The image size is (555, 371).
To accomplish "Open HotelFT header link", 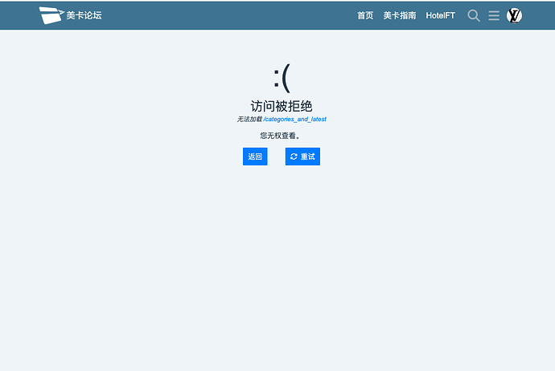I will (x=440, y=15).
